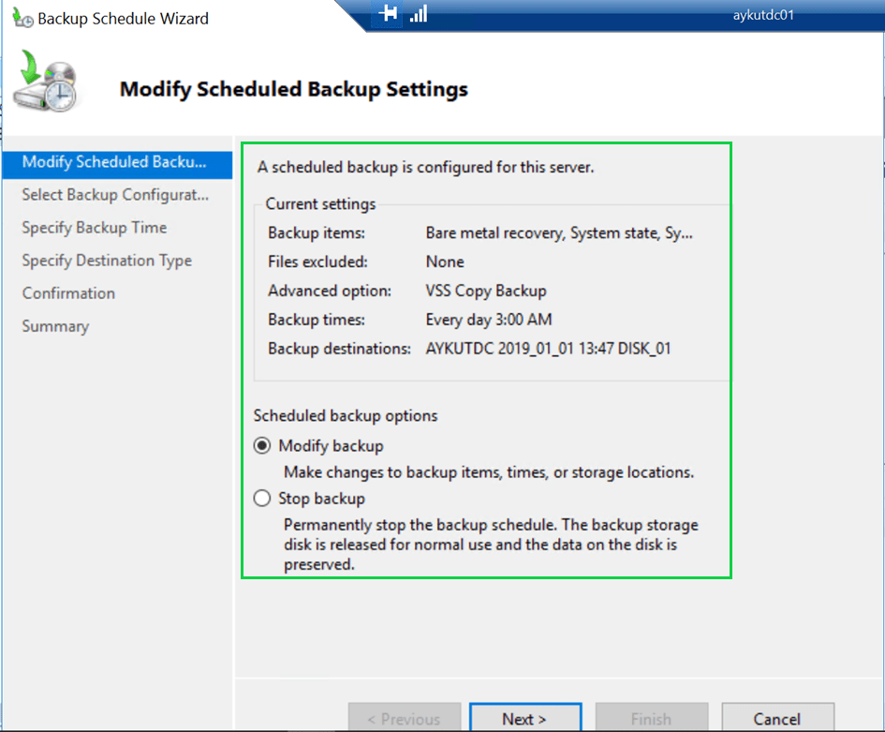The height and width of the screenshot is (732, 885).
Task: Click the Backup destinations value AYKUTDC DISK_01
Action: point(548,349)
